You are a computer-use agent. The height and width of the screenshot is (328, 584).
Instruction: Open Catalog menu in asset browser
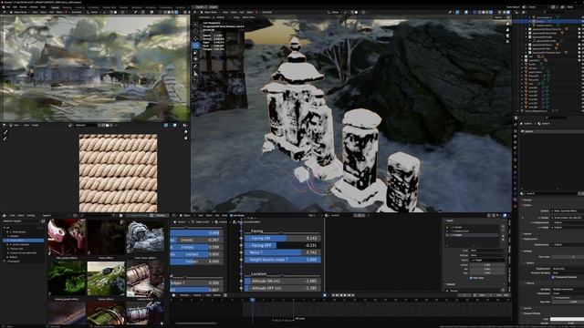click(30, 215)
